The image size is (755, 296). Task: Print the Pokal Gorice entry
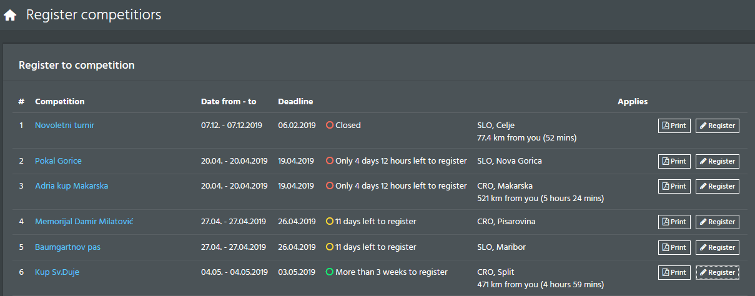tap(674, 161)
